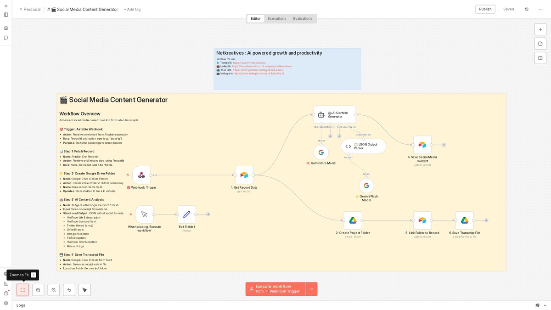Click the Add tag button
This screenshot has width=551, height=310.
pos(132,9)
